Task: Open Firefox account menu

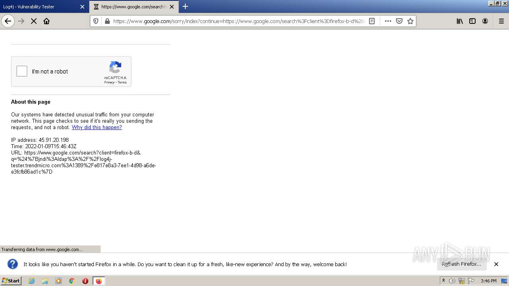Action: 485,21
